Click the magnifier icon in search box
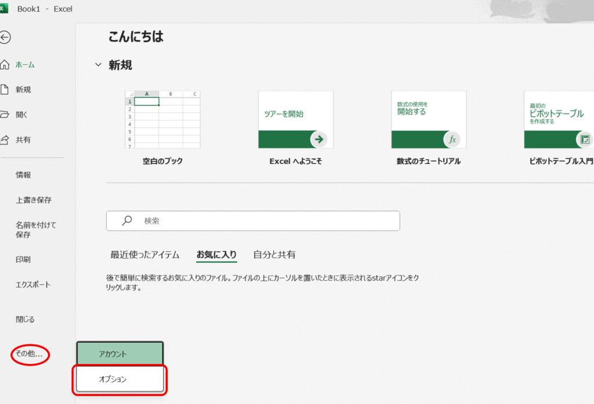The image size is (594, 404). (x=127, y=221)
